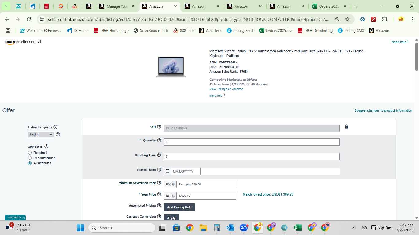Screen dimensions: 419x235
Task: Open View Listings on Amazon link
Action: click(x=226, y=89)
